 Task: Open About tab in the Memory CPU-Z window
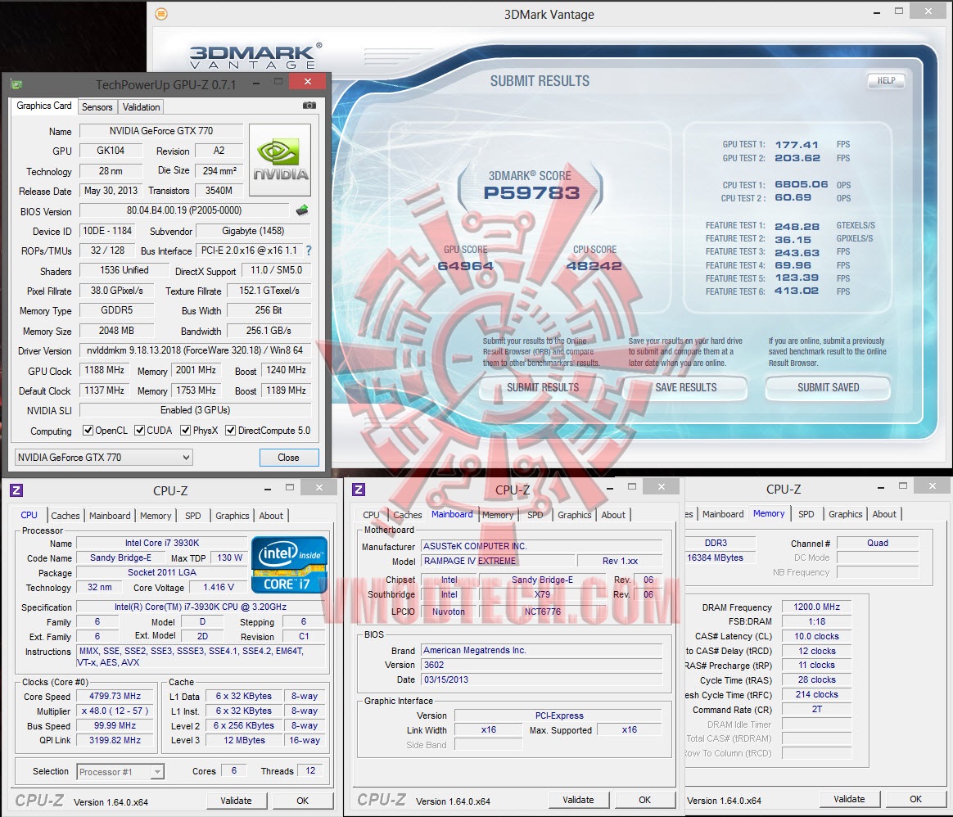click(x=884, y=514)
